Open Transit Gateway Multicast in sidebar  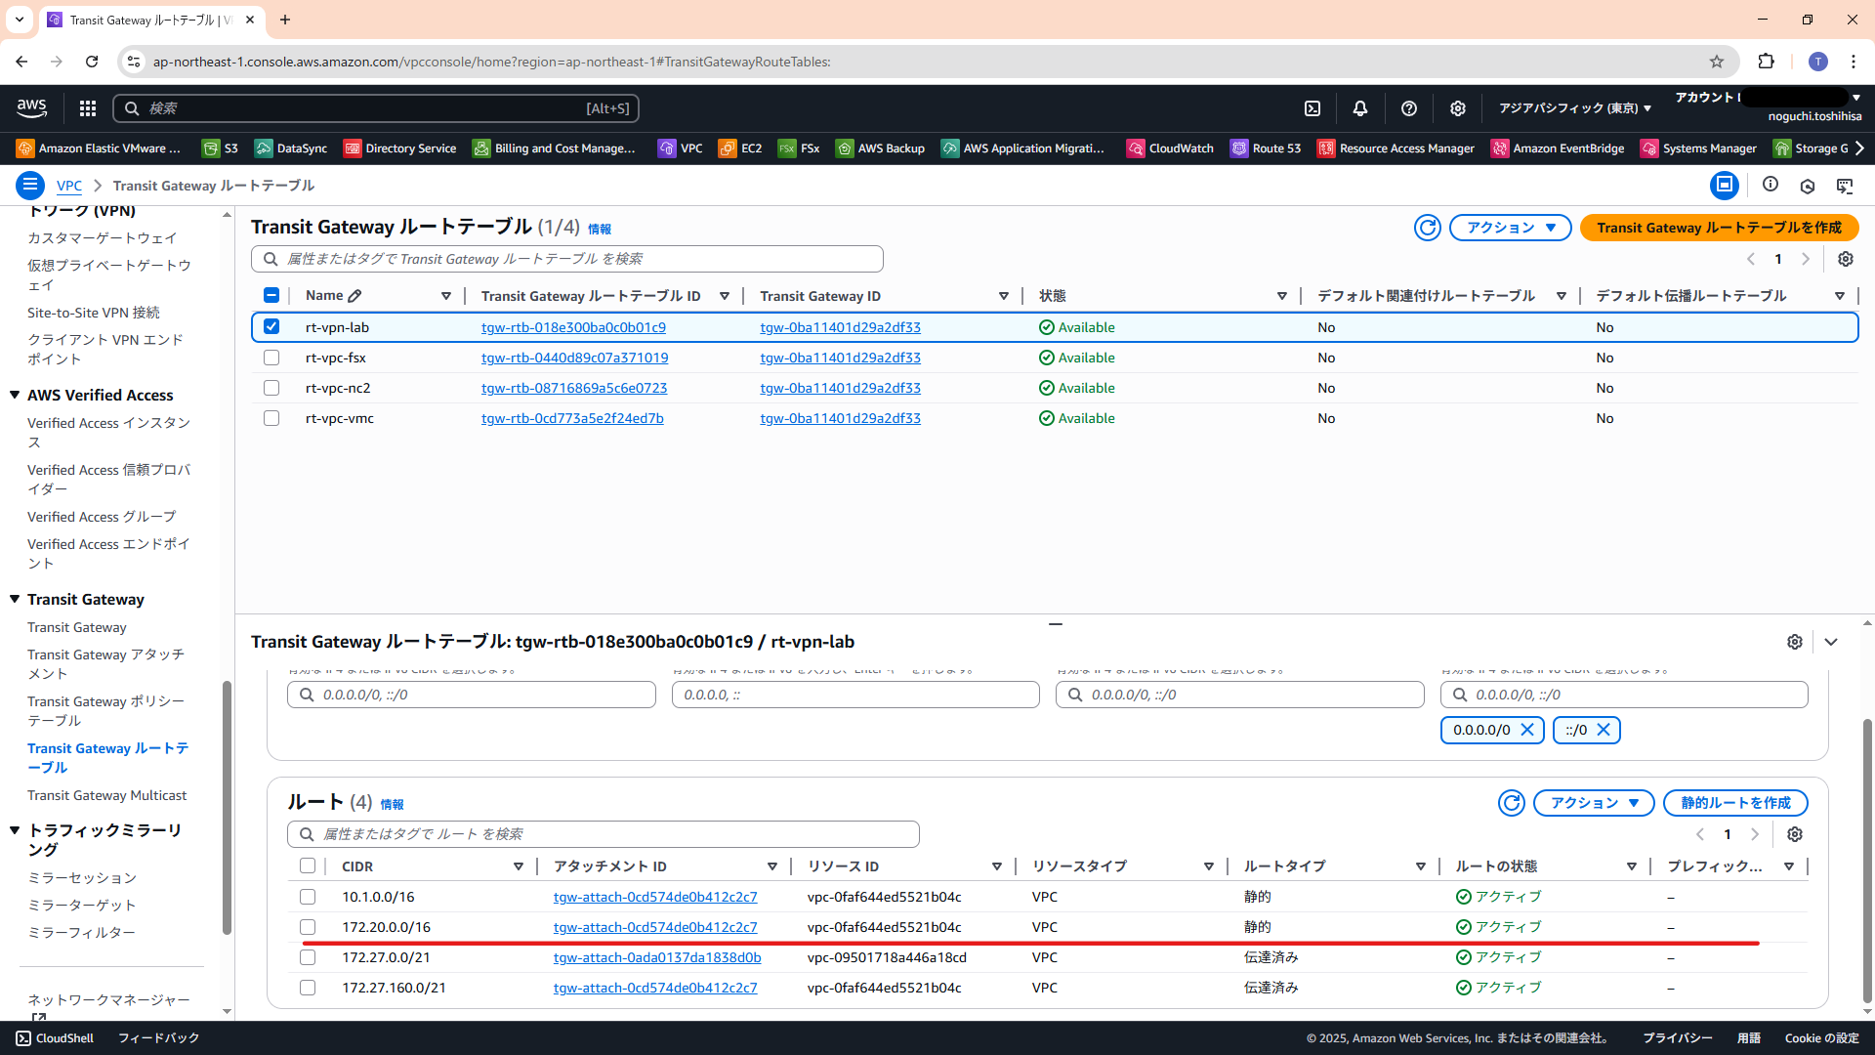(106, 795)
